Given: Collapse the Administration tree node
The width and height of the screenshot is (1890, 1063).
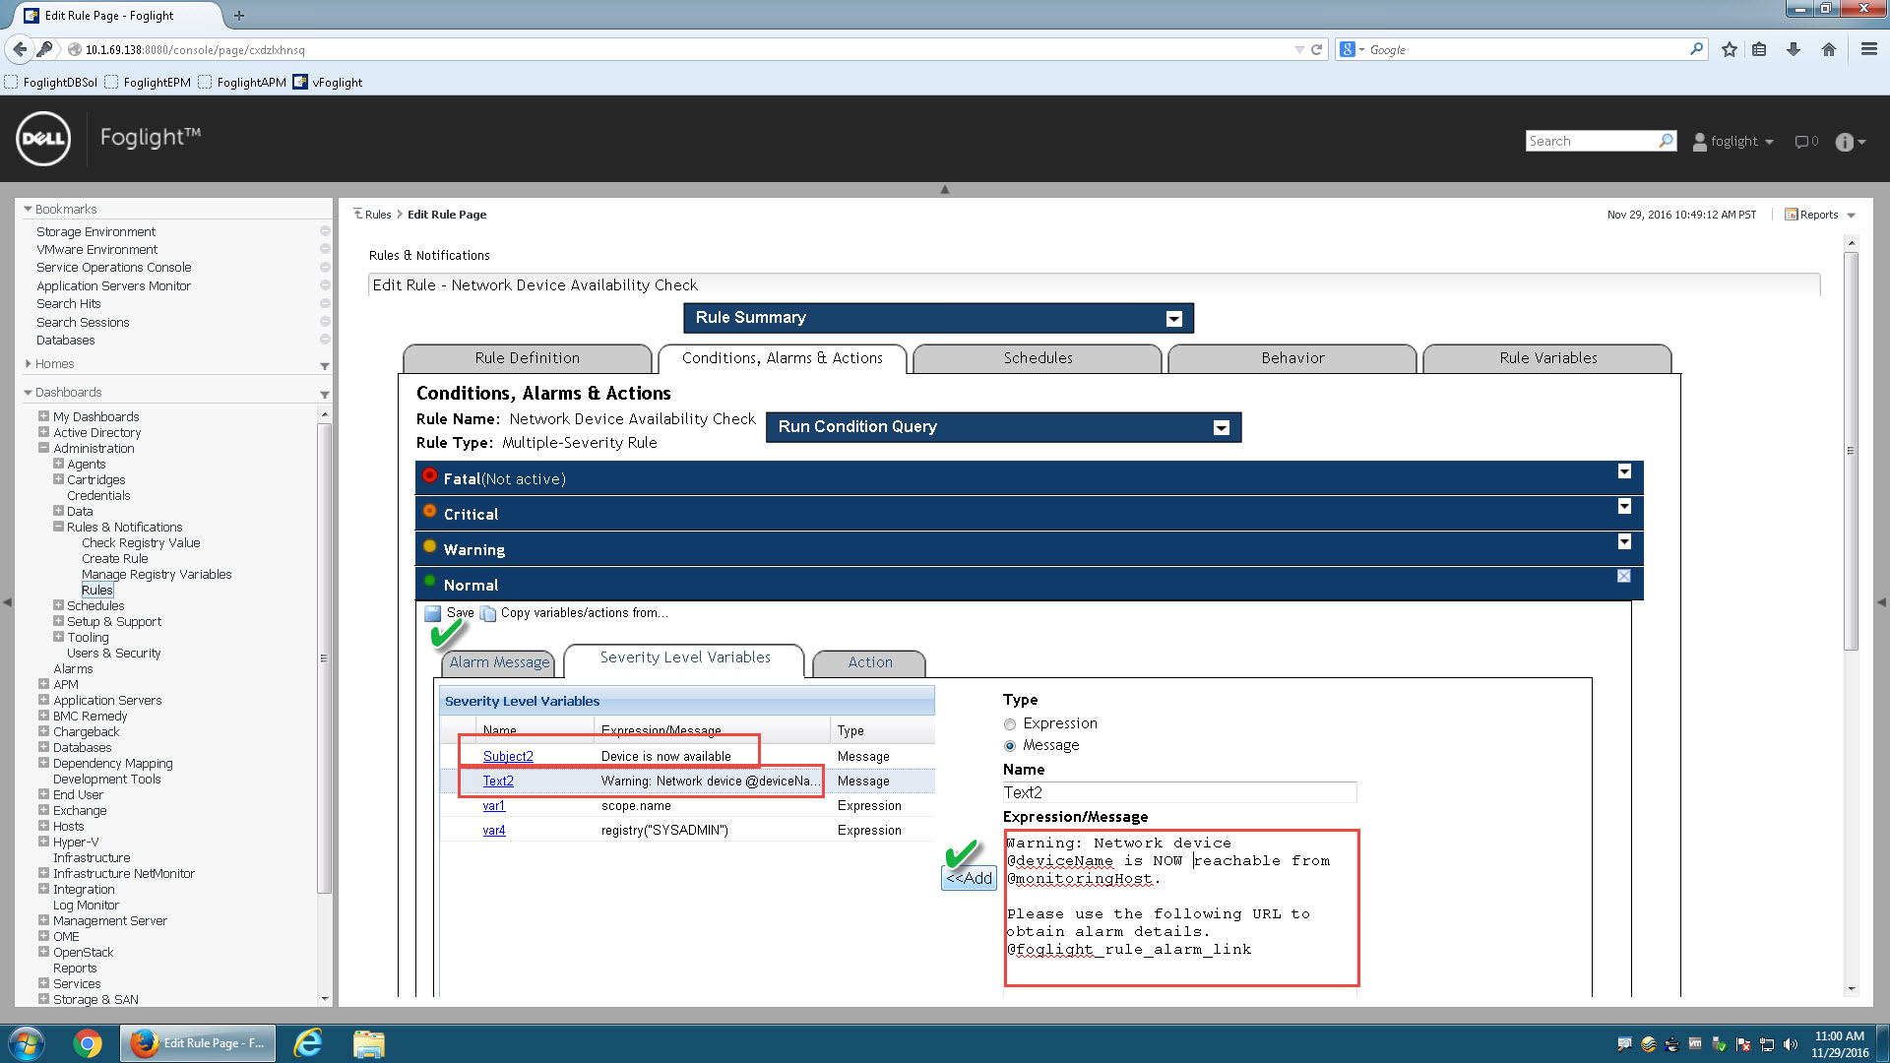Looking at the screenshot, I should [x=43, y=448].
